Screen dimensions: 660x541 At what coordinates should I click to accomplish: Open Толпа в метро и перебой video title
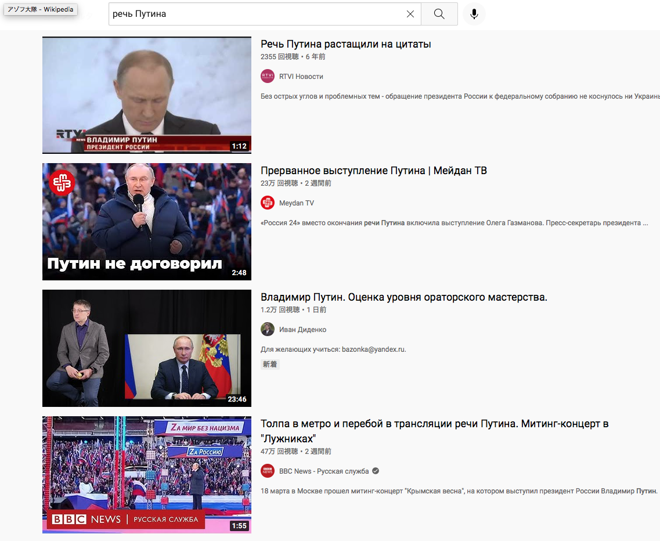tap(434, 431)
